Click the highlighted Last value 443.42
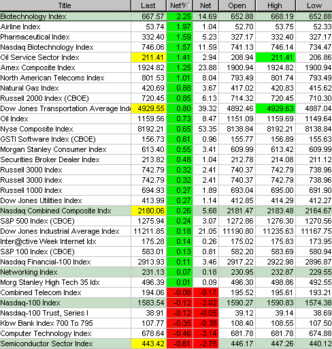Image resolution: width=332 pixels, height=349 pixels. tap(149, 344)
